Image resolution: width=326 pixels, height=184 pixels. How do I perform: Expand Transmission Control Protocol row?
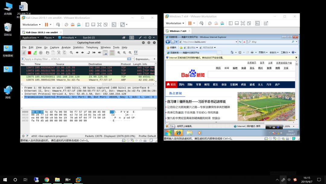click(22, 97)
